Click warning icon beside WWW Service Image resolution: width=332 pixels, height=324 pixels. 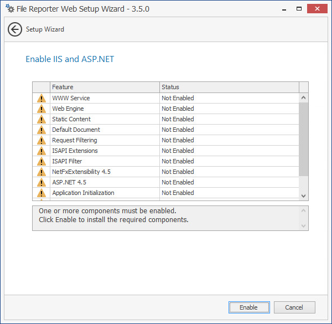41,99
